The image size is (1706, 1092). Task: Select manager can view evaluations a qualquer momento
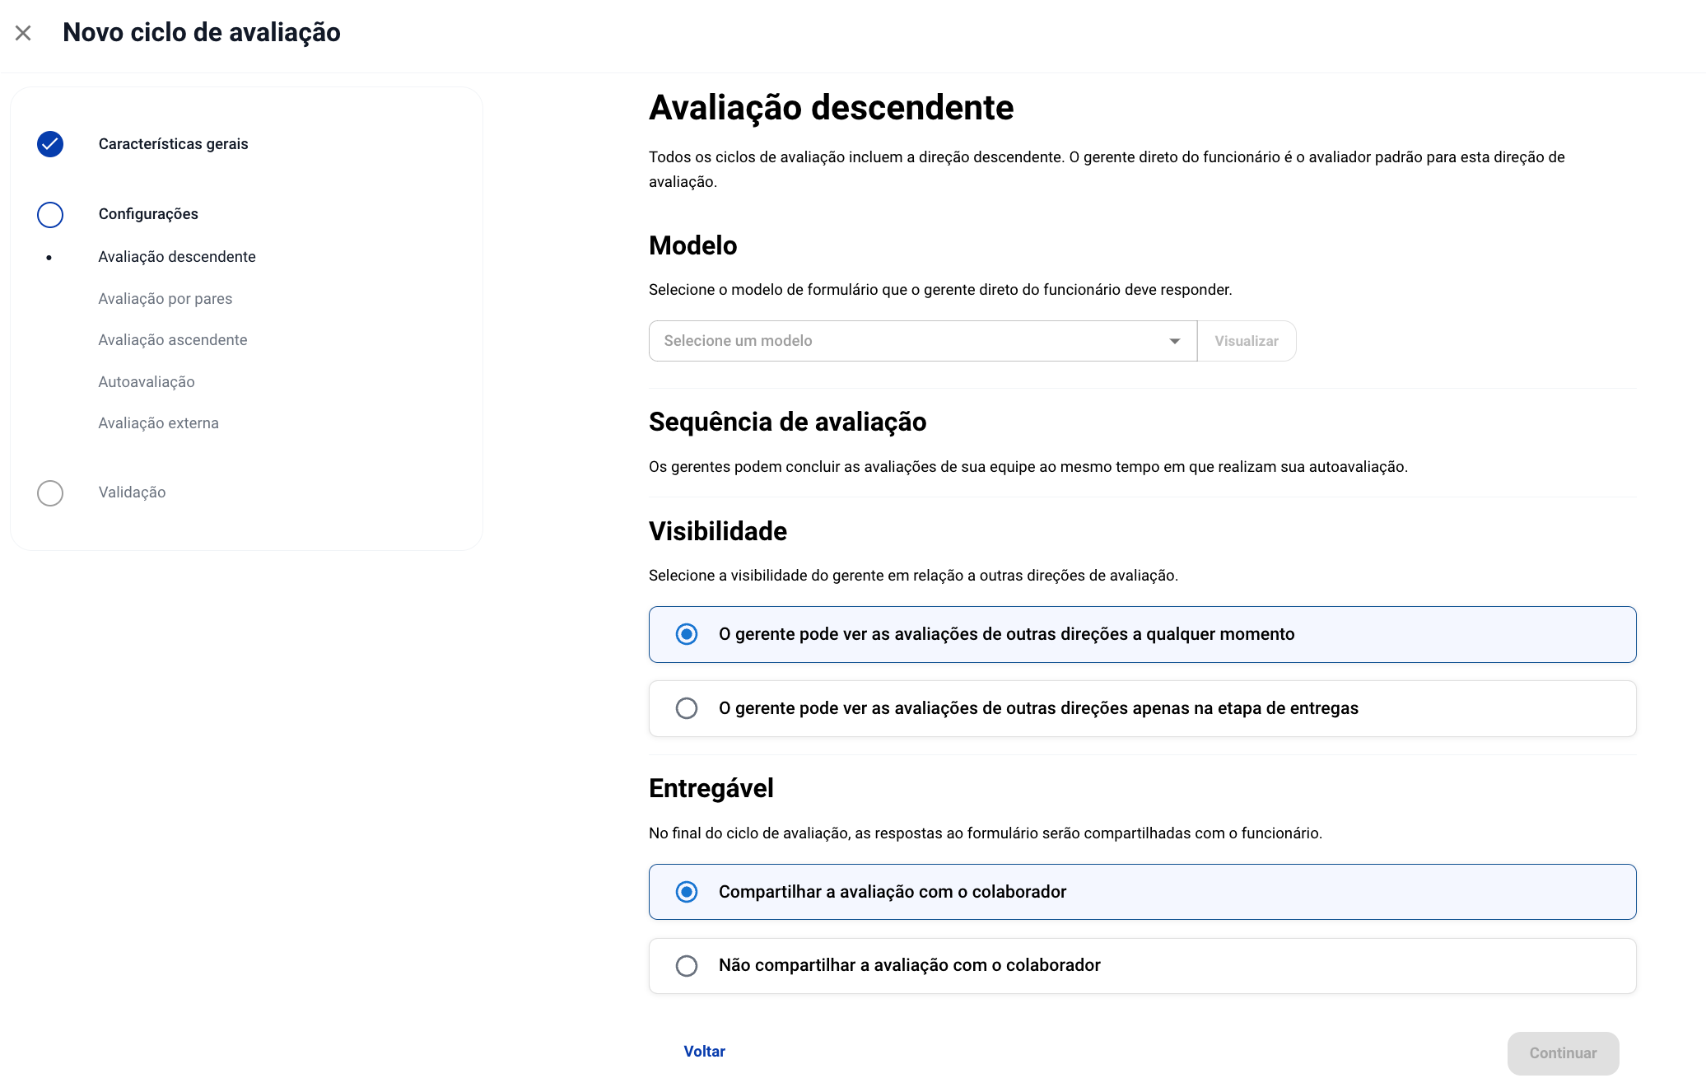[1142, 634]
